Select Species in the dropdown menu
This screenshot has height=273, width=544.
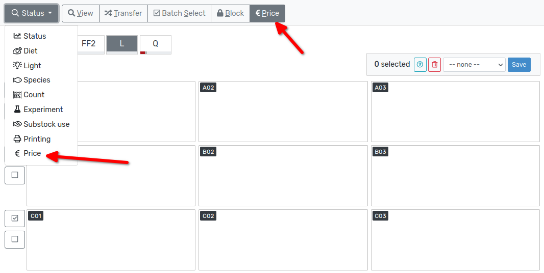pos(37,80)
